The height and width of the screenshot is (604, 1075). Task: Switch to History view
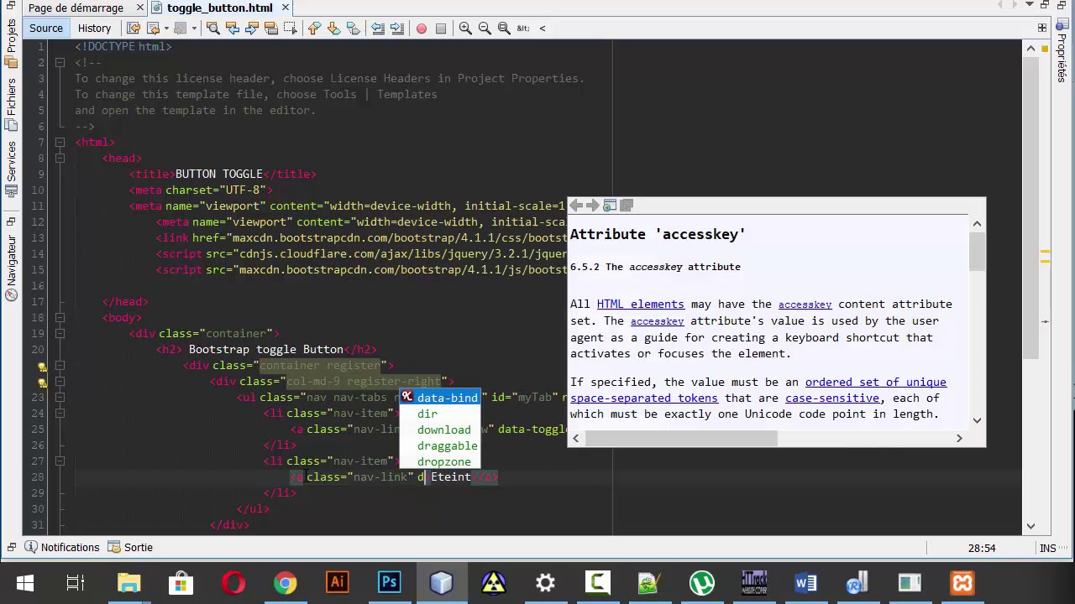click(94, 28)
